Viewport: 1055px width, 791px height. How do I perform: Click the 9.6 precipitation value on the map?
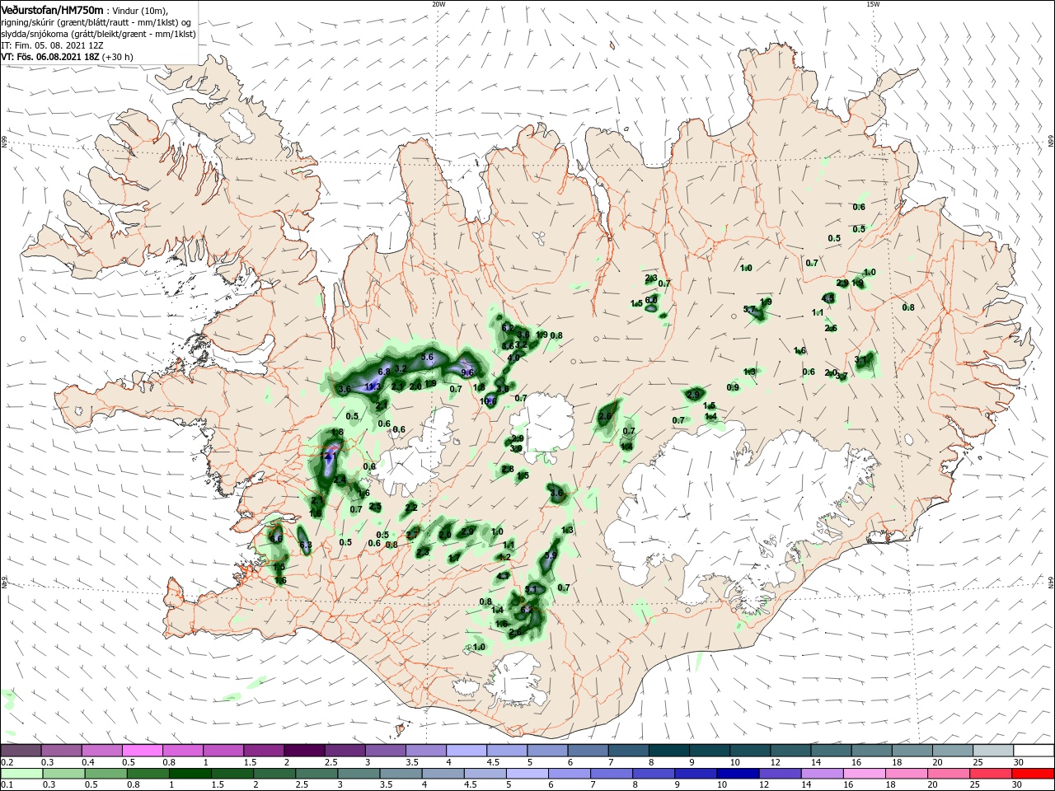click(467, 372)
